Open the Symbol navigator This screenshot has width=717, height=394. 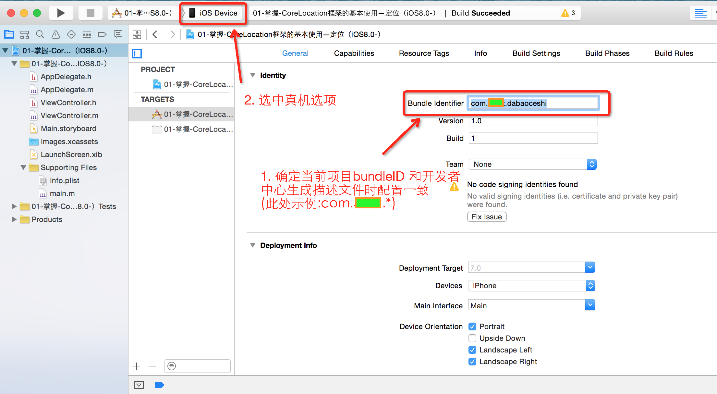(25, 34)
